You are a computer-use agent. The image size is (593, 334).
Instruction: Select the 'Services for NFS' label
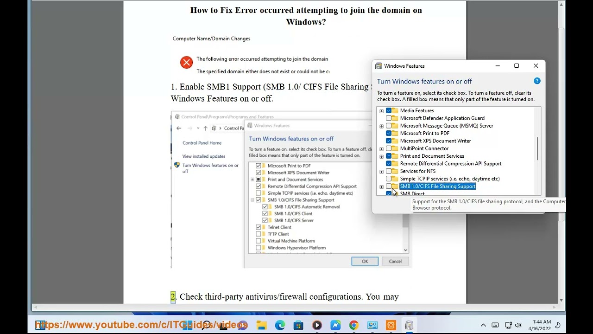(x=418, y=171)
